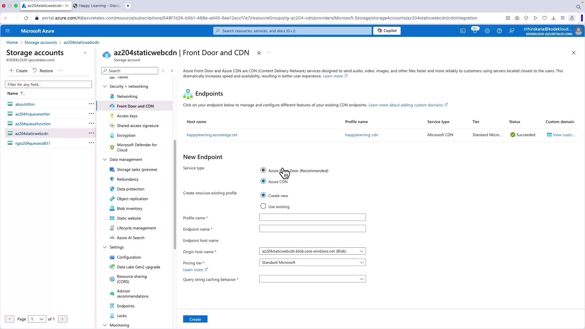Click the sidebar menu vertical scrollbar

pyautogui.click(x=175, y=195)
